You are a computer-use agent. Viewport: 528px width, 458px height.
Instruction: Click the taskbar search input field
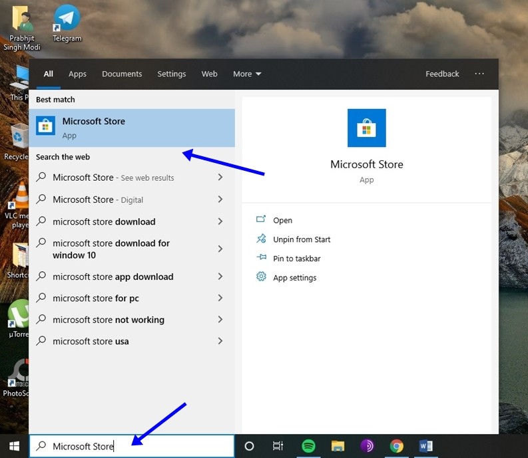[x=132, y=446]
